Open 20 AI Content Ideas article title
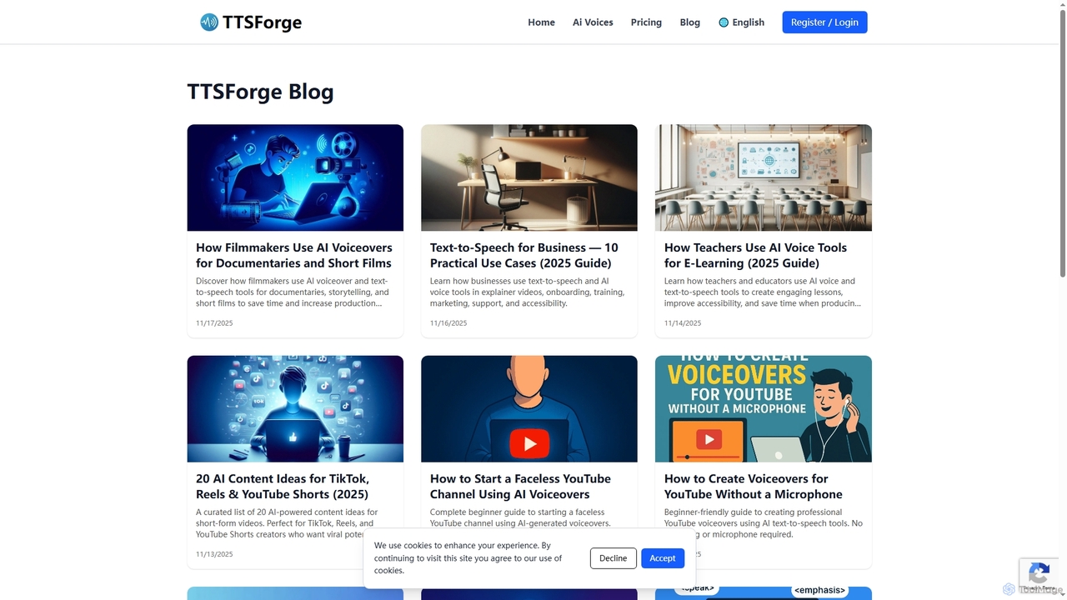 click(x=283, y=486)
